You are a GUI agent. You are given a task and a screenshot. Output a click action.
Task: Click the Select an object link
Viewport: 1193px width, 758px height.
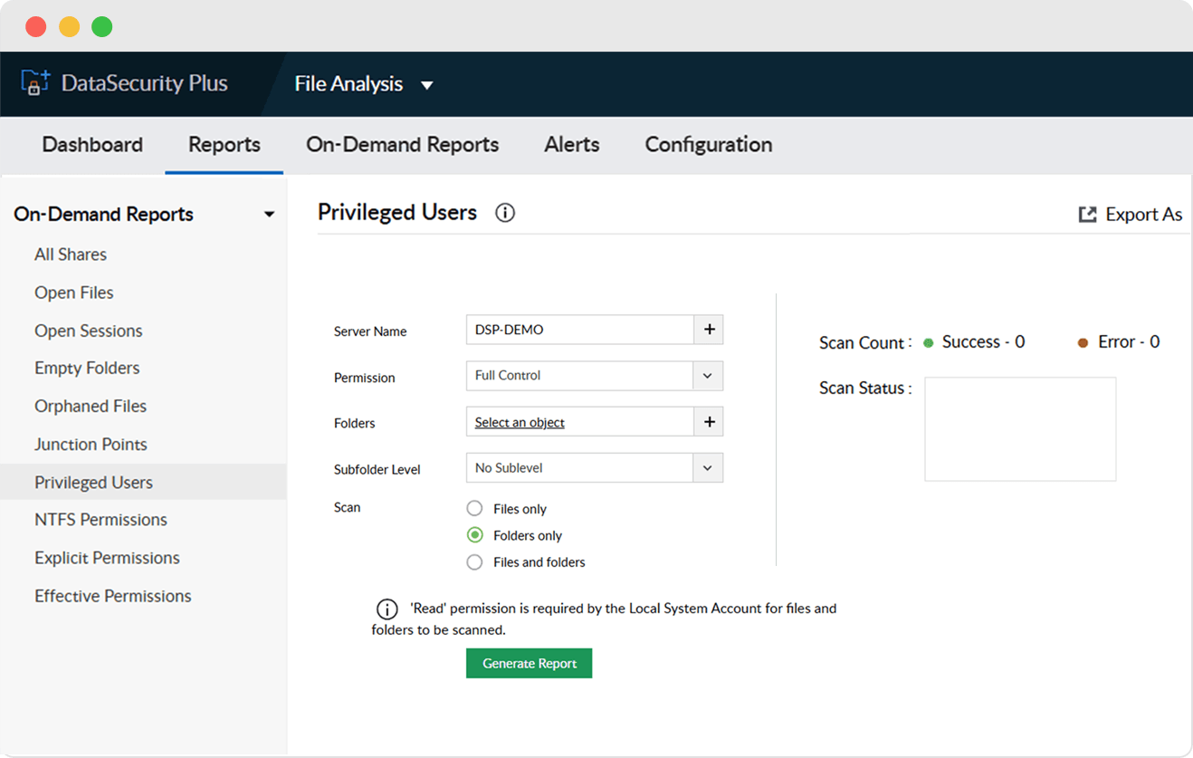click(x=520, y=423)
